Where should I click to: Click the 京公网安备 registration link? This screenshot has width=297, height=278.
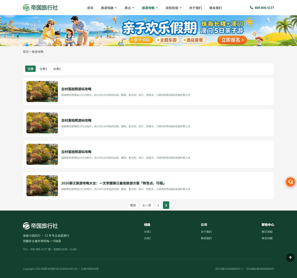click(x=260, y=269)
